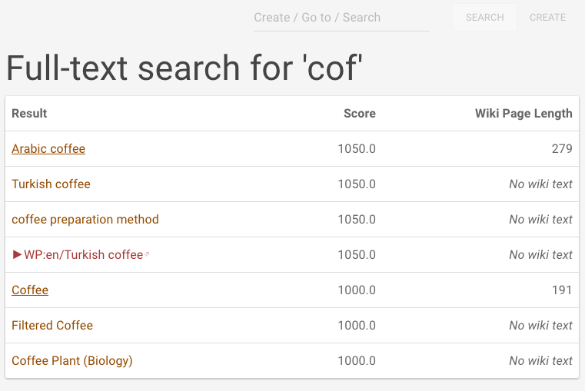Open the underlined Coffee result
585x391 pixels.
click(x=30, y=290)
